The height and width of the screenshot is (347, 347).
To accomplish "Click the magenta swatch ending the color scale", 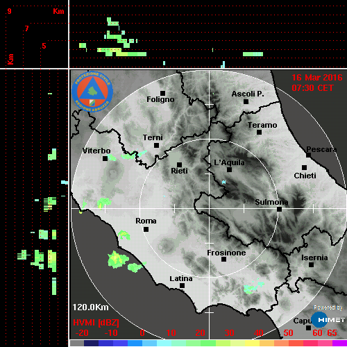I will click(339, 343).
